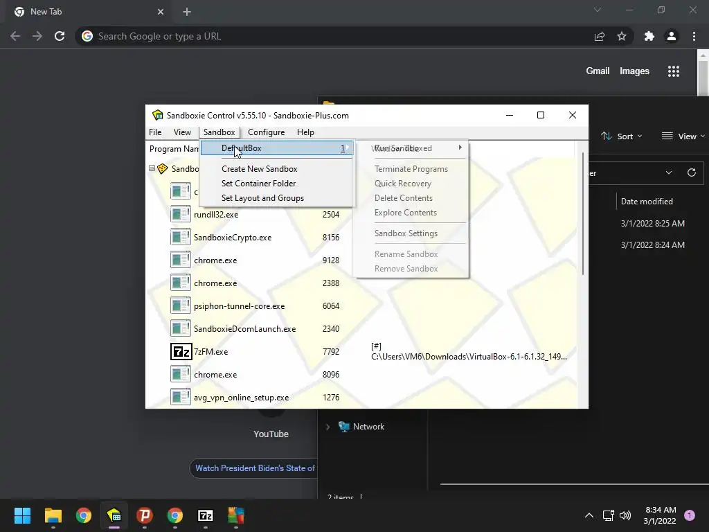Viewport: 709px width, 532px height.
Task: Open the Chrome profile icon
Action: pos(672,36)
